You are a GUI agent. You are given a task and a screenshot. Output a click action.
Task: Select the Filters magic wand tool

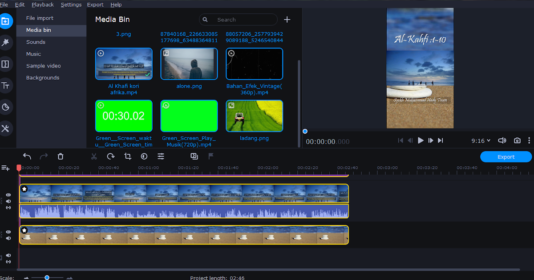click(6, 42)
